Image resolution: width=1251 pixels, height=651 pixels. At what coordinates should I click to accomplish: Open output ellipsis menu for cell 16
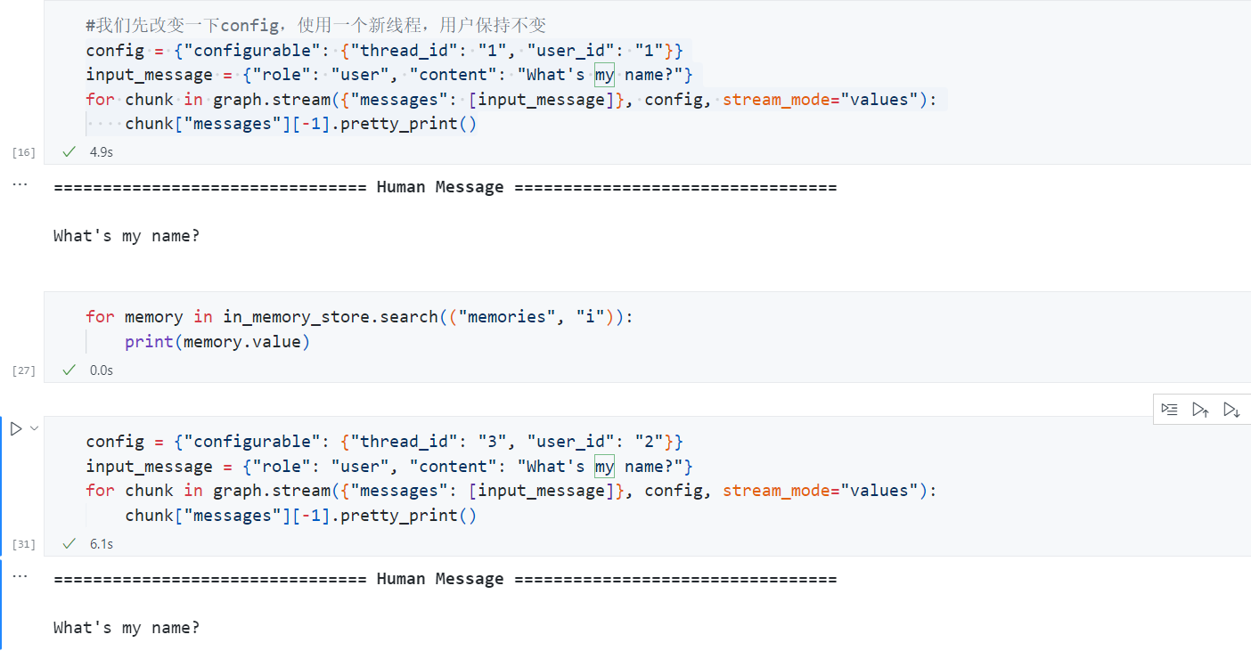(x=20, y=183)
